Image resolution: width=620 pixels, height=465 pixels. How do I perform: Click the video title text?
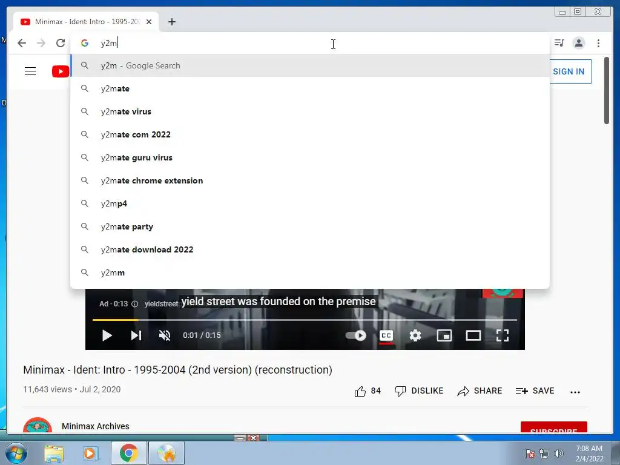coord(177,370)
